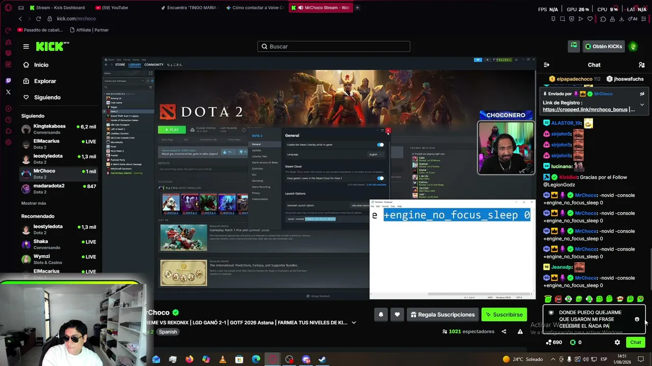
Task: Send the message with the green Chat button
Action: pos(635,343)
